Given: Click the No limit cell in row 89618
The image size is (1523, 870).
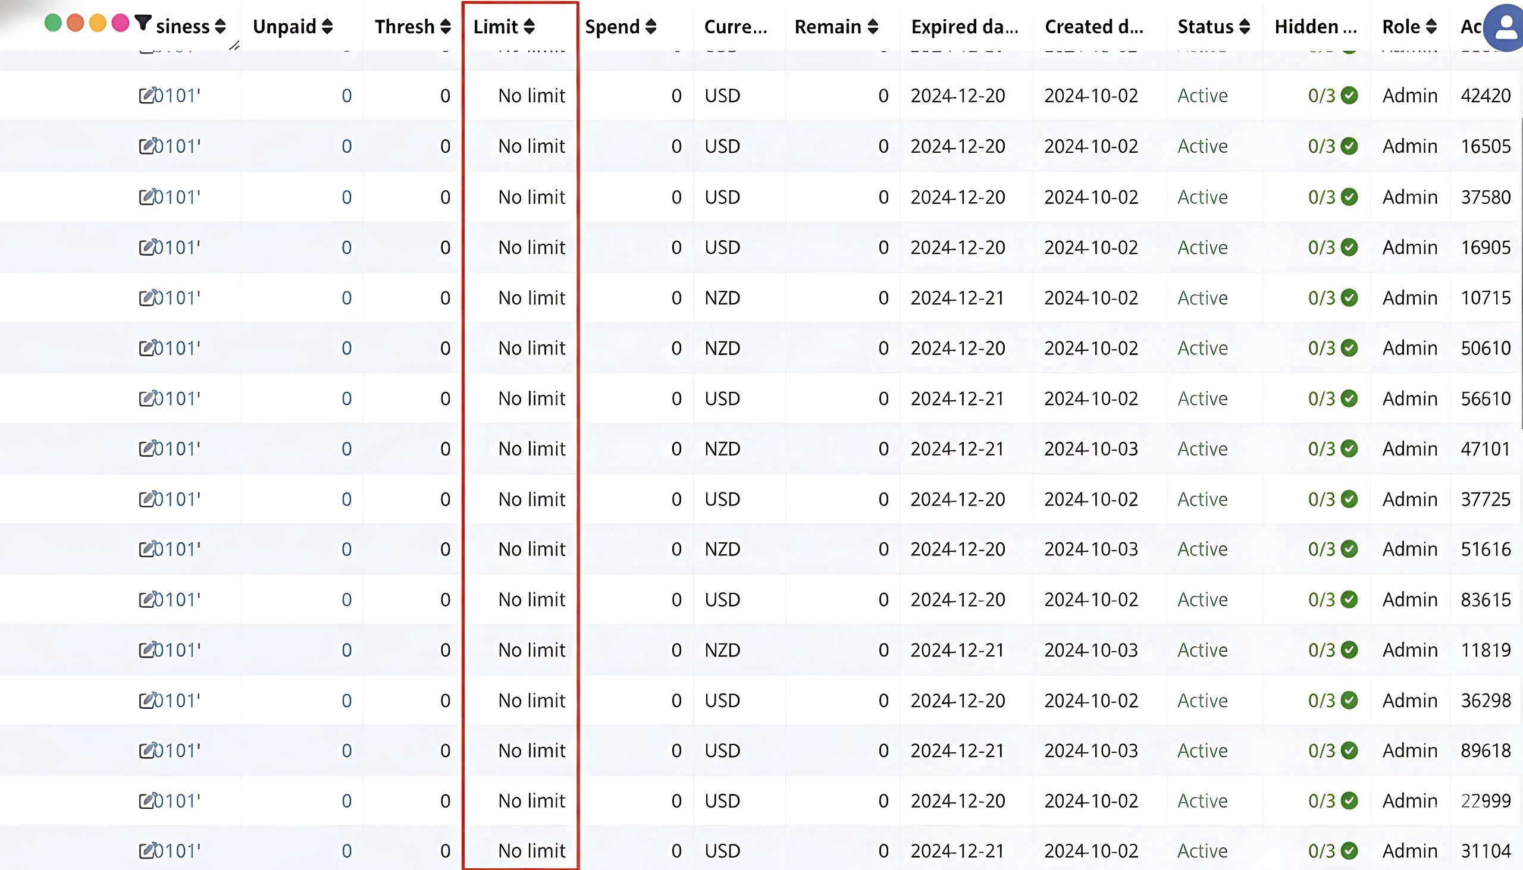Looking at the screenshot, I should 531,750.
